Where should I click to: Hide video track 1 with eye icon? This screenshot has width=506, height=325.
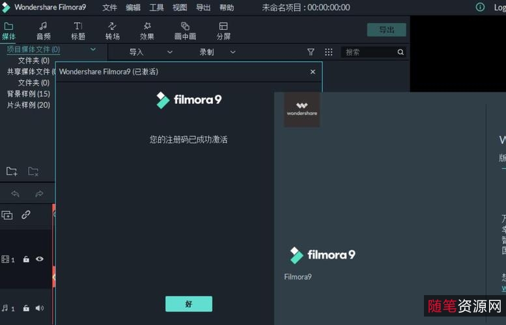click(x=40, y=259)
